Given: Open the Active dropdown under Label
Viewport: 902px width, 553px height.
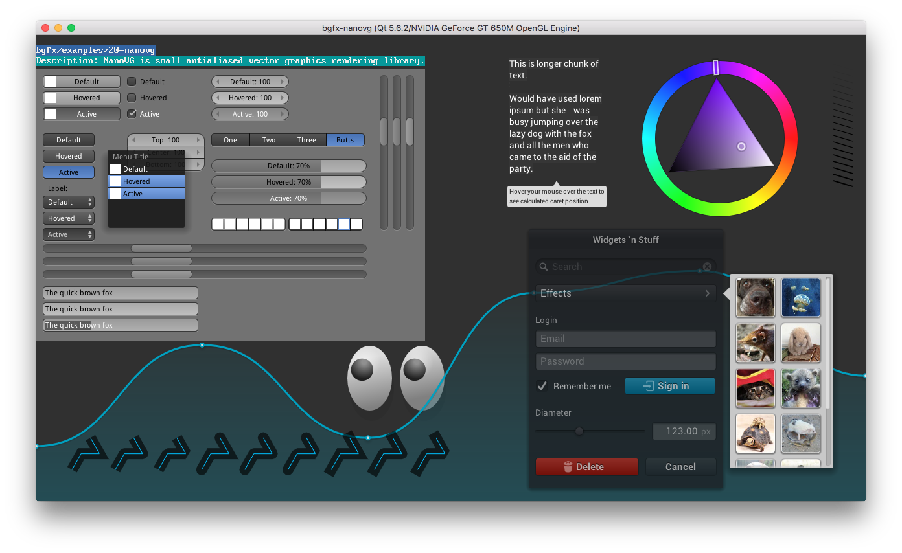Looking at the screenshot, I should tap(69, 234).
